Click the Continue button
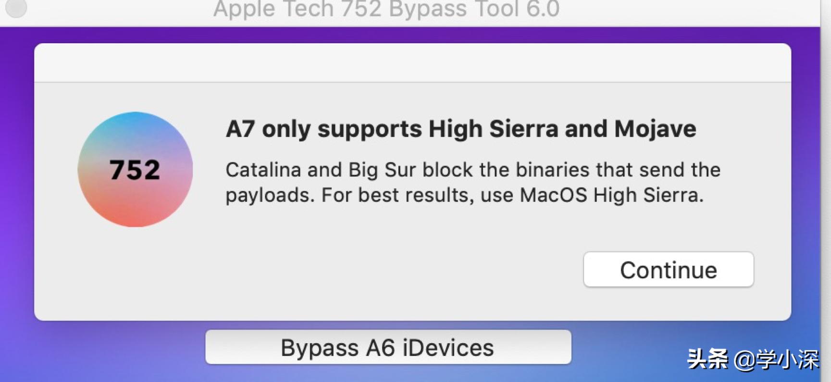The image size is (831, 382). point(668,270)
